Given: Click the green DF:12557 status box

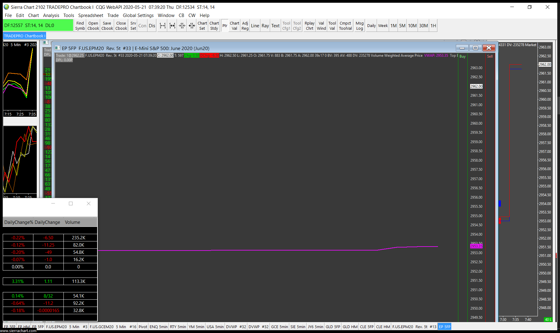Looking at the screenshot, I should coord(38,25).
